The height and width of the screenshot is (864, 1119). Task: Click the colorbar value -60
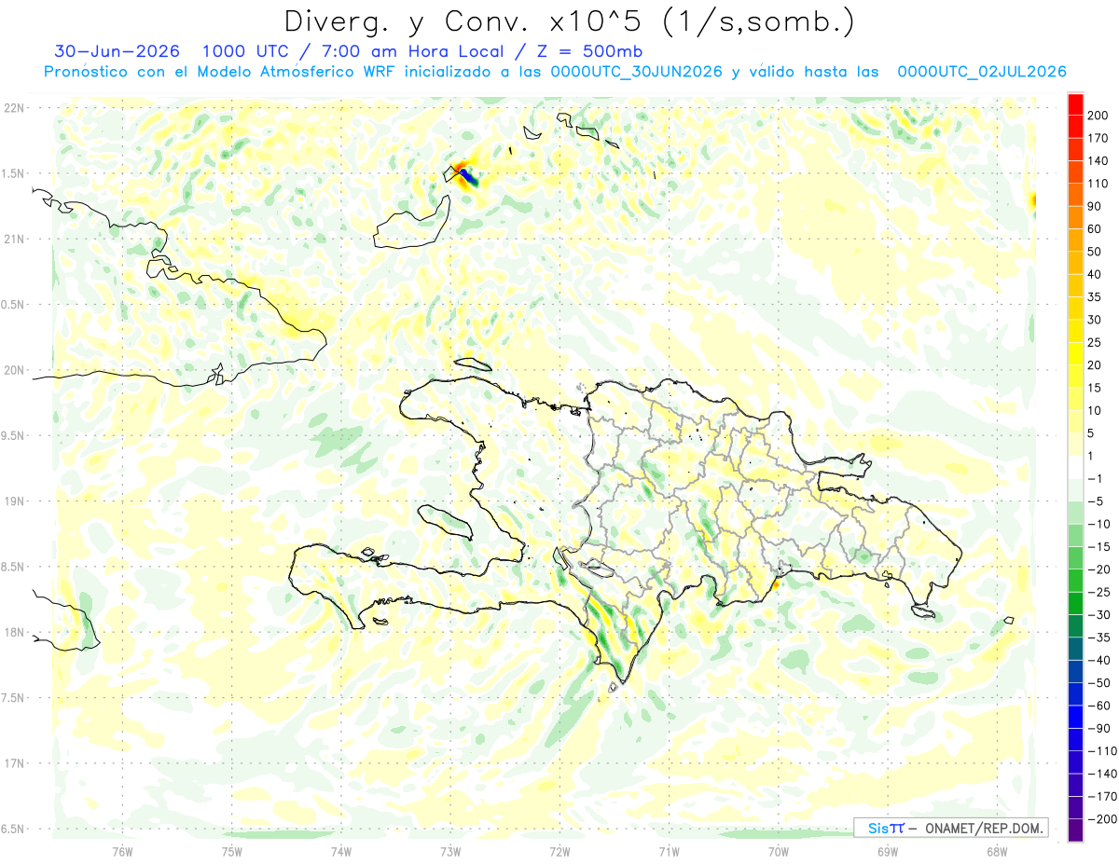[x=1098, y=706]
